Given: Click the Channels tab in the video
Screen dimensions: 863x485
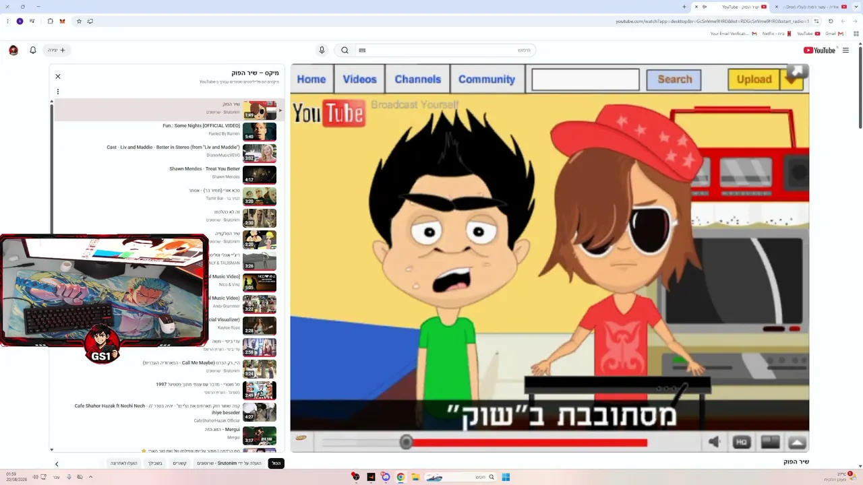Looking at the screenshot, I should (x=418, y=79).
